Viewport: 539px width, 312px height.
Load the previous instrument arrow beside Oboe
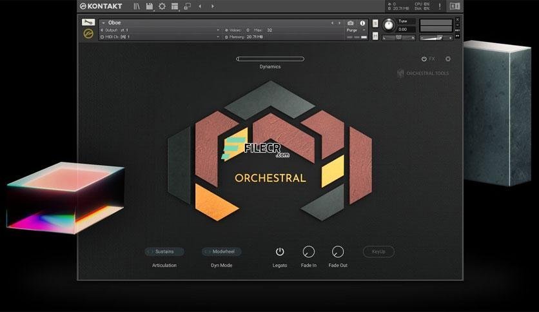click(x=332, y=23)
